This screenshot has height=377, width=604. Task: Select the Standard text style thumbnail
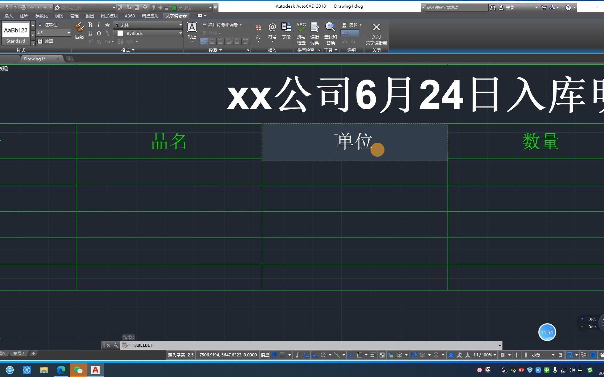pos(16,34)
